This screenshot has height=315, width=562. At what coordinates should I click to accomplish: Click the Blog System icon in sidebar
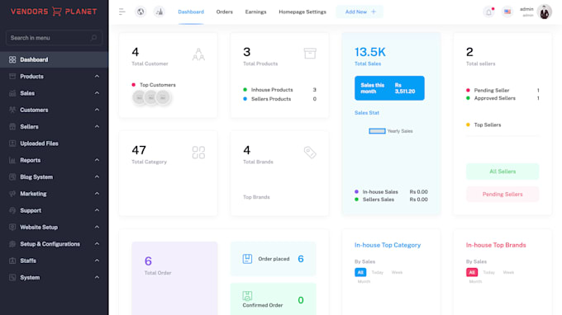[x=12, y=177]
